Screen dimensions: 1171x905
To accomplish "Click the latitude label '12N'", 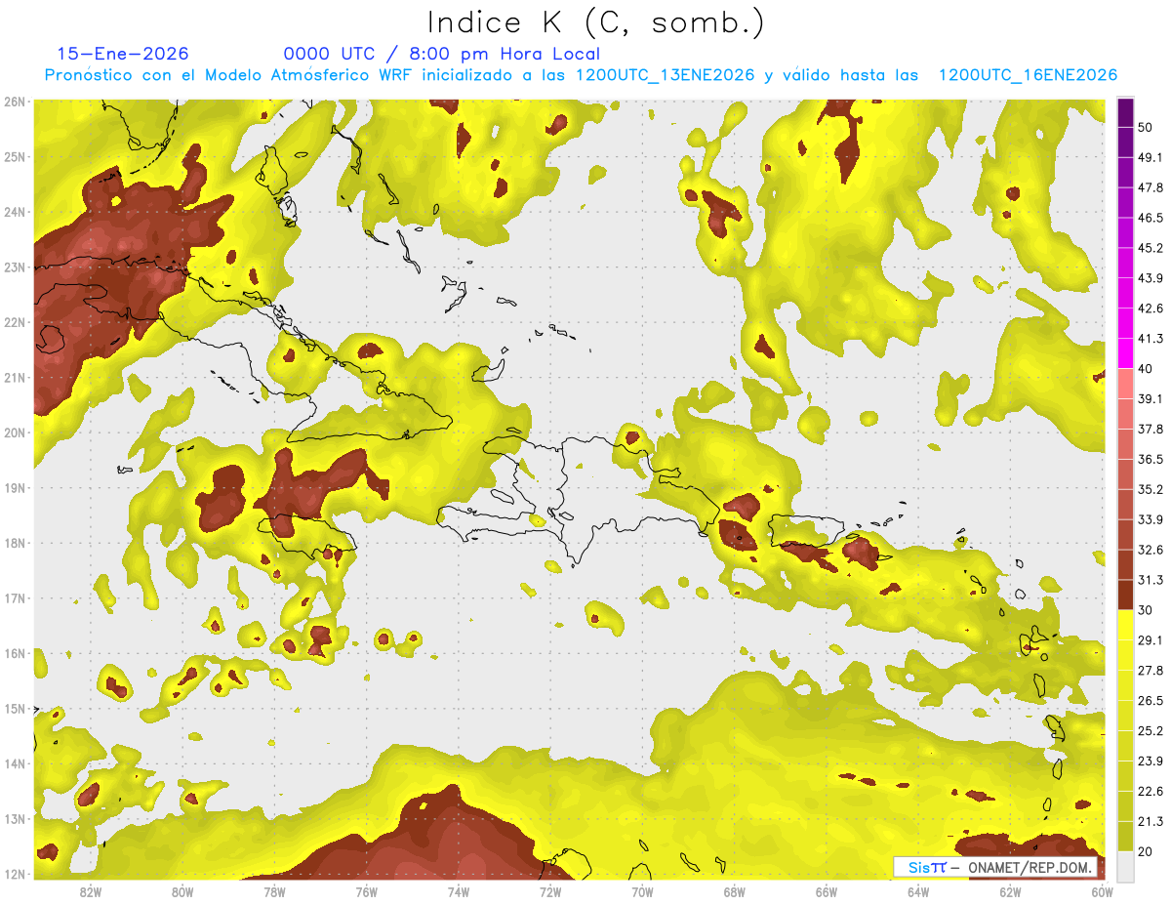I will [x=14, y=874].
